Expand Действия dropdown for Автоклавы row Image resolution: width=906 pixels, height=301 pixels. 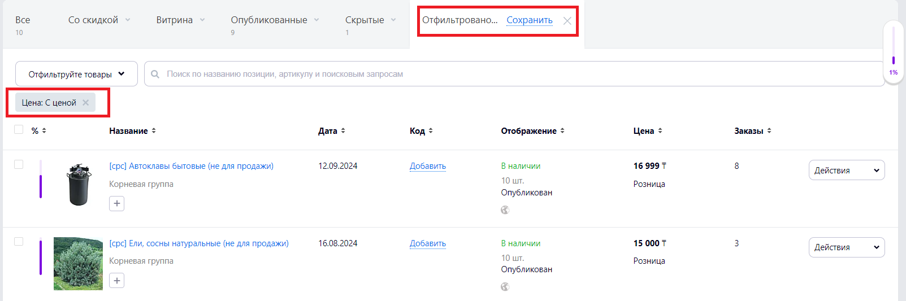point(847,170)
